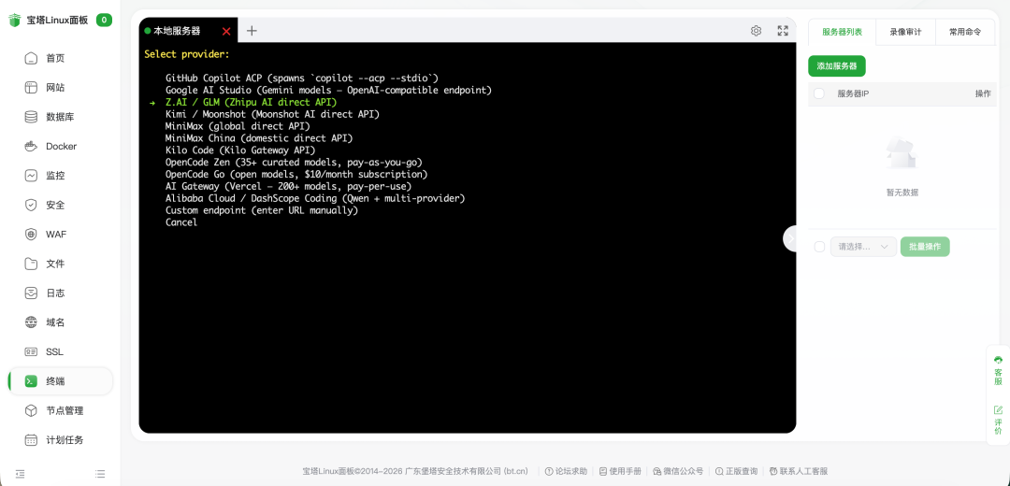Click OpenCode Zen provider line
This screenshot has height=486, width=1010.
(x=294, y=163)
